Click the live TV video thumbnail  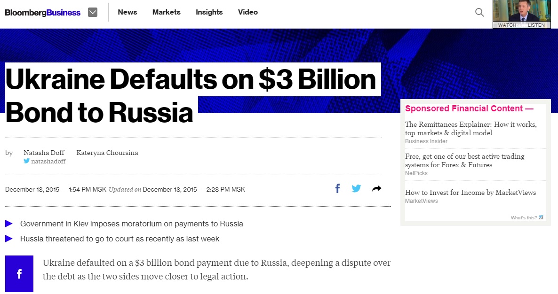click(x=521, y=11)
